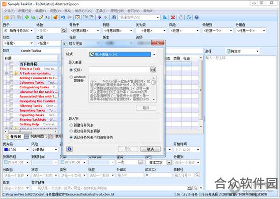Open the 优先级 filter dropdown at top
280x199 pixels.
click(x=164, y=30)
